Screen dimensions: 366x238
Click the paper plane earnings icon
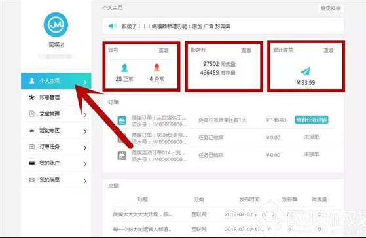[x=306, y=71]
